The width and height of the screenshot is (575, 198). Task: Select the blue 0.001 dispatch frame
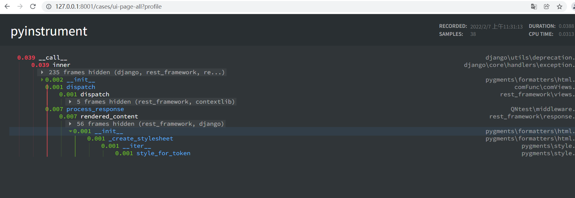coord(70,87)
